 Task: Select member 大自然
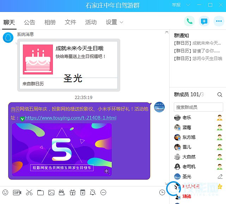(189, 157)
